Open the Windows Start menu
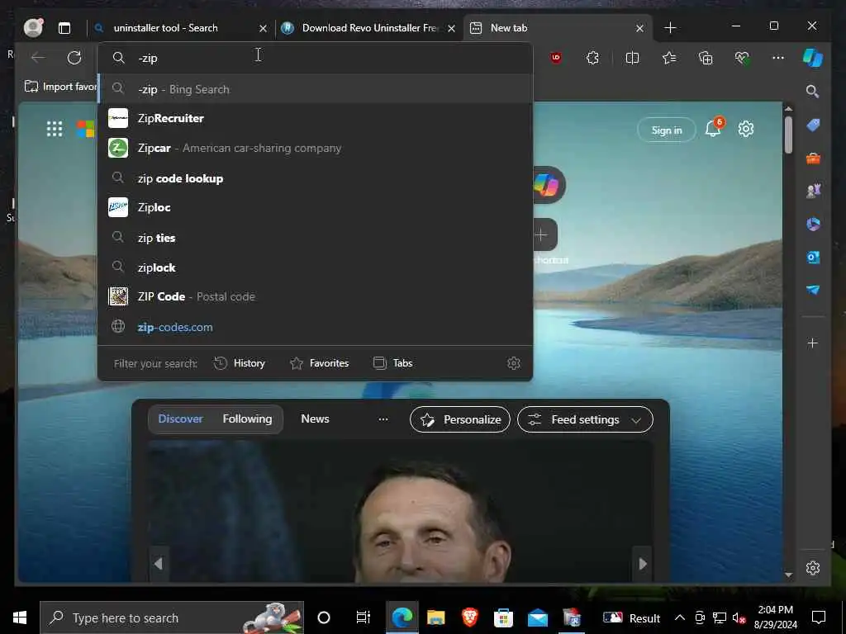The image size is (846, 634). point(20,617)
